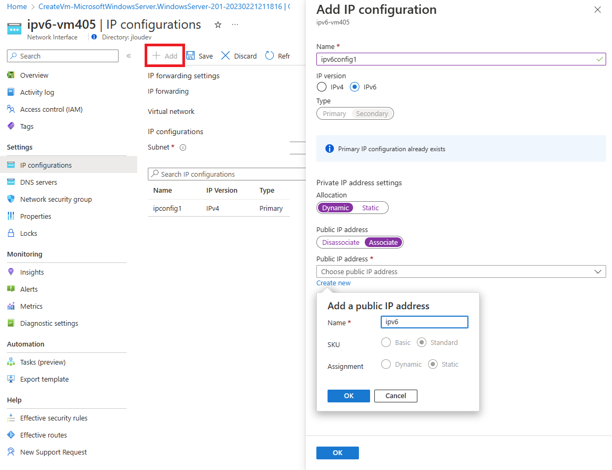Click the sidebar Search field

click(x=62, y=56)
